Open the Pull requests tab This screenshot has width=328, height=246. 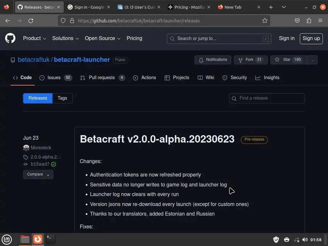pyautogui.click(x=102, y=78)
